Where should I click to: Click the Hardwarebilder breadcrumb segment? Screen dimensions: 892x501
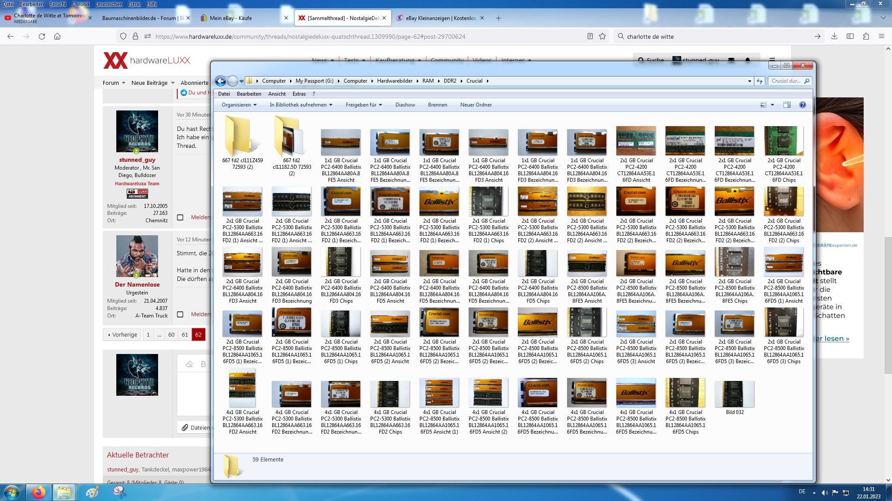point(395,81)
